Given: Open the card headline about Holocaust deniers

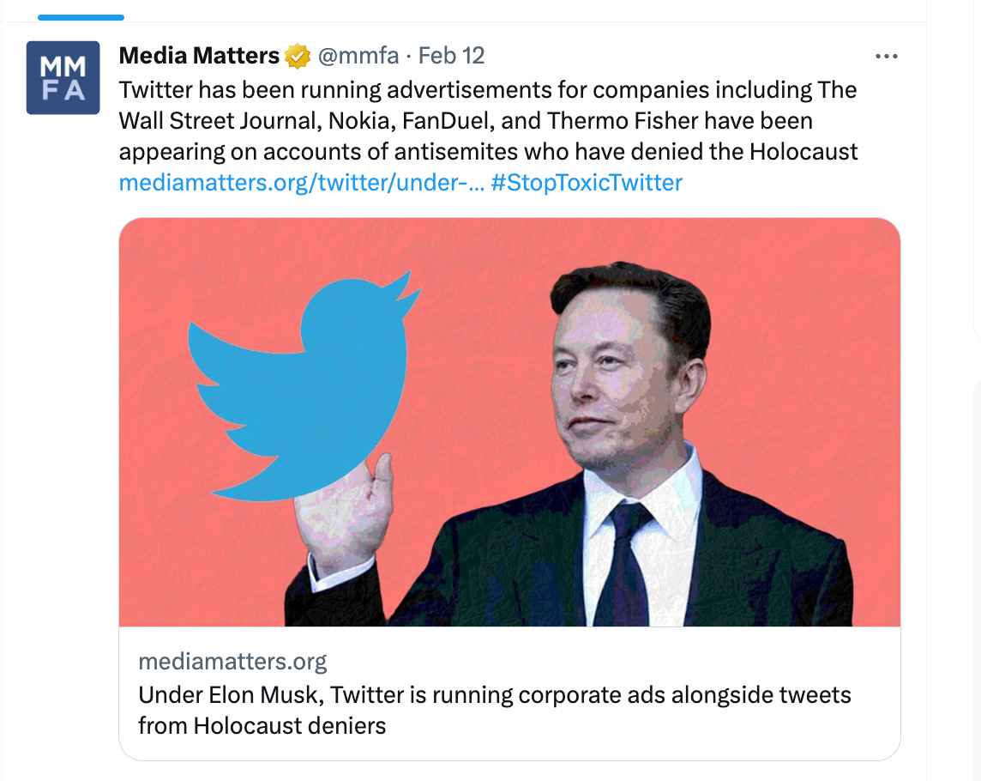Looking at the screenshot, I should pos(494,710).
